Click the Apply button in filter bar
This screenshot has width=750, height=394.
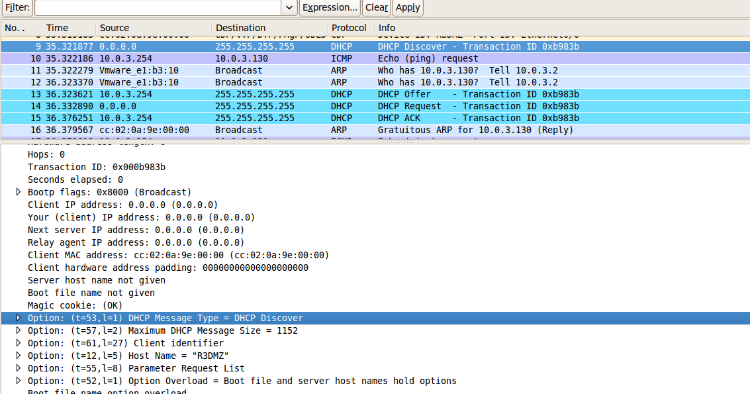[x=407, y=7]
